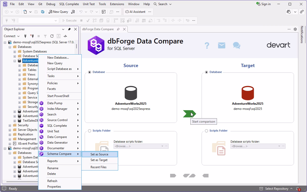
Task: Open the Notifications side panel tab
Action: 302,35
